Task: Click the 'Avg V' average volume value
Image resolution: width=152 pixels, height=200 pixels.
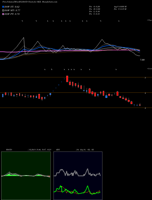Action: coord(120,7)
